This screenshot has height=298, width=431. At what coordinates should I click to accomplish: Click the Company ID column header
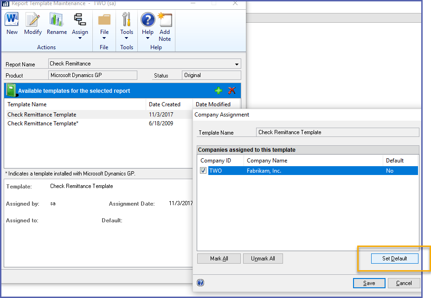(x=220, y=161)
